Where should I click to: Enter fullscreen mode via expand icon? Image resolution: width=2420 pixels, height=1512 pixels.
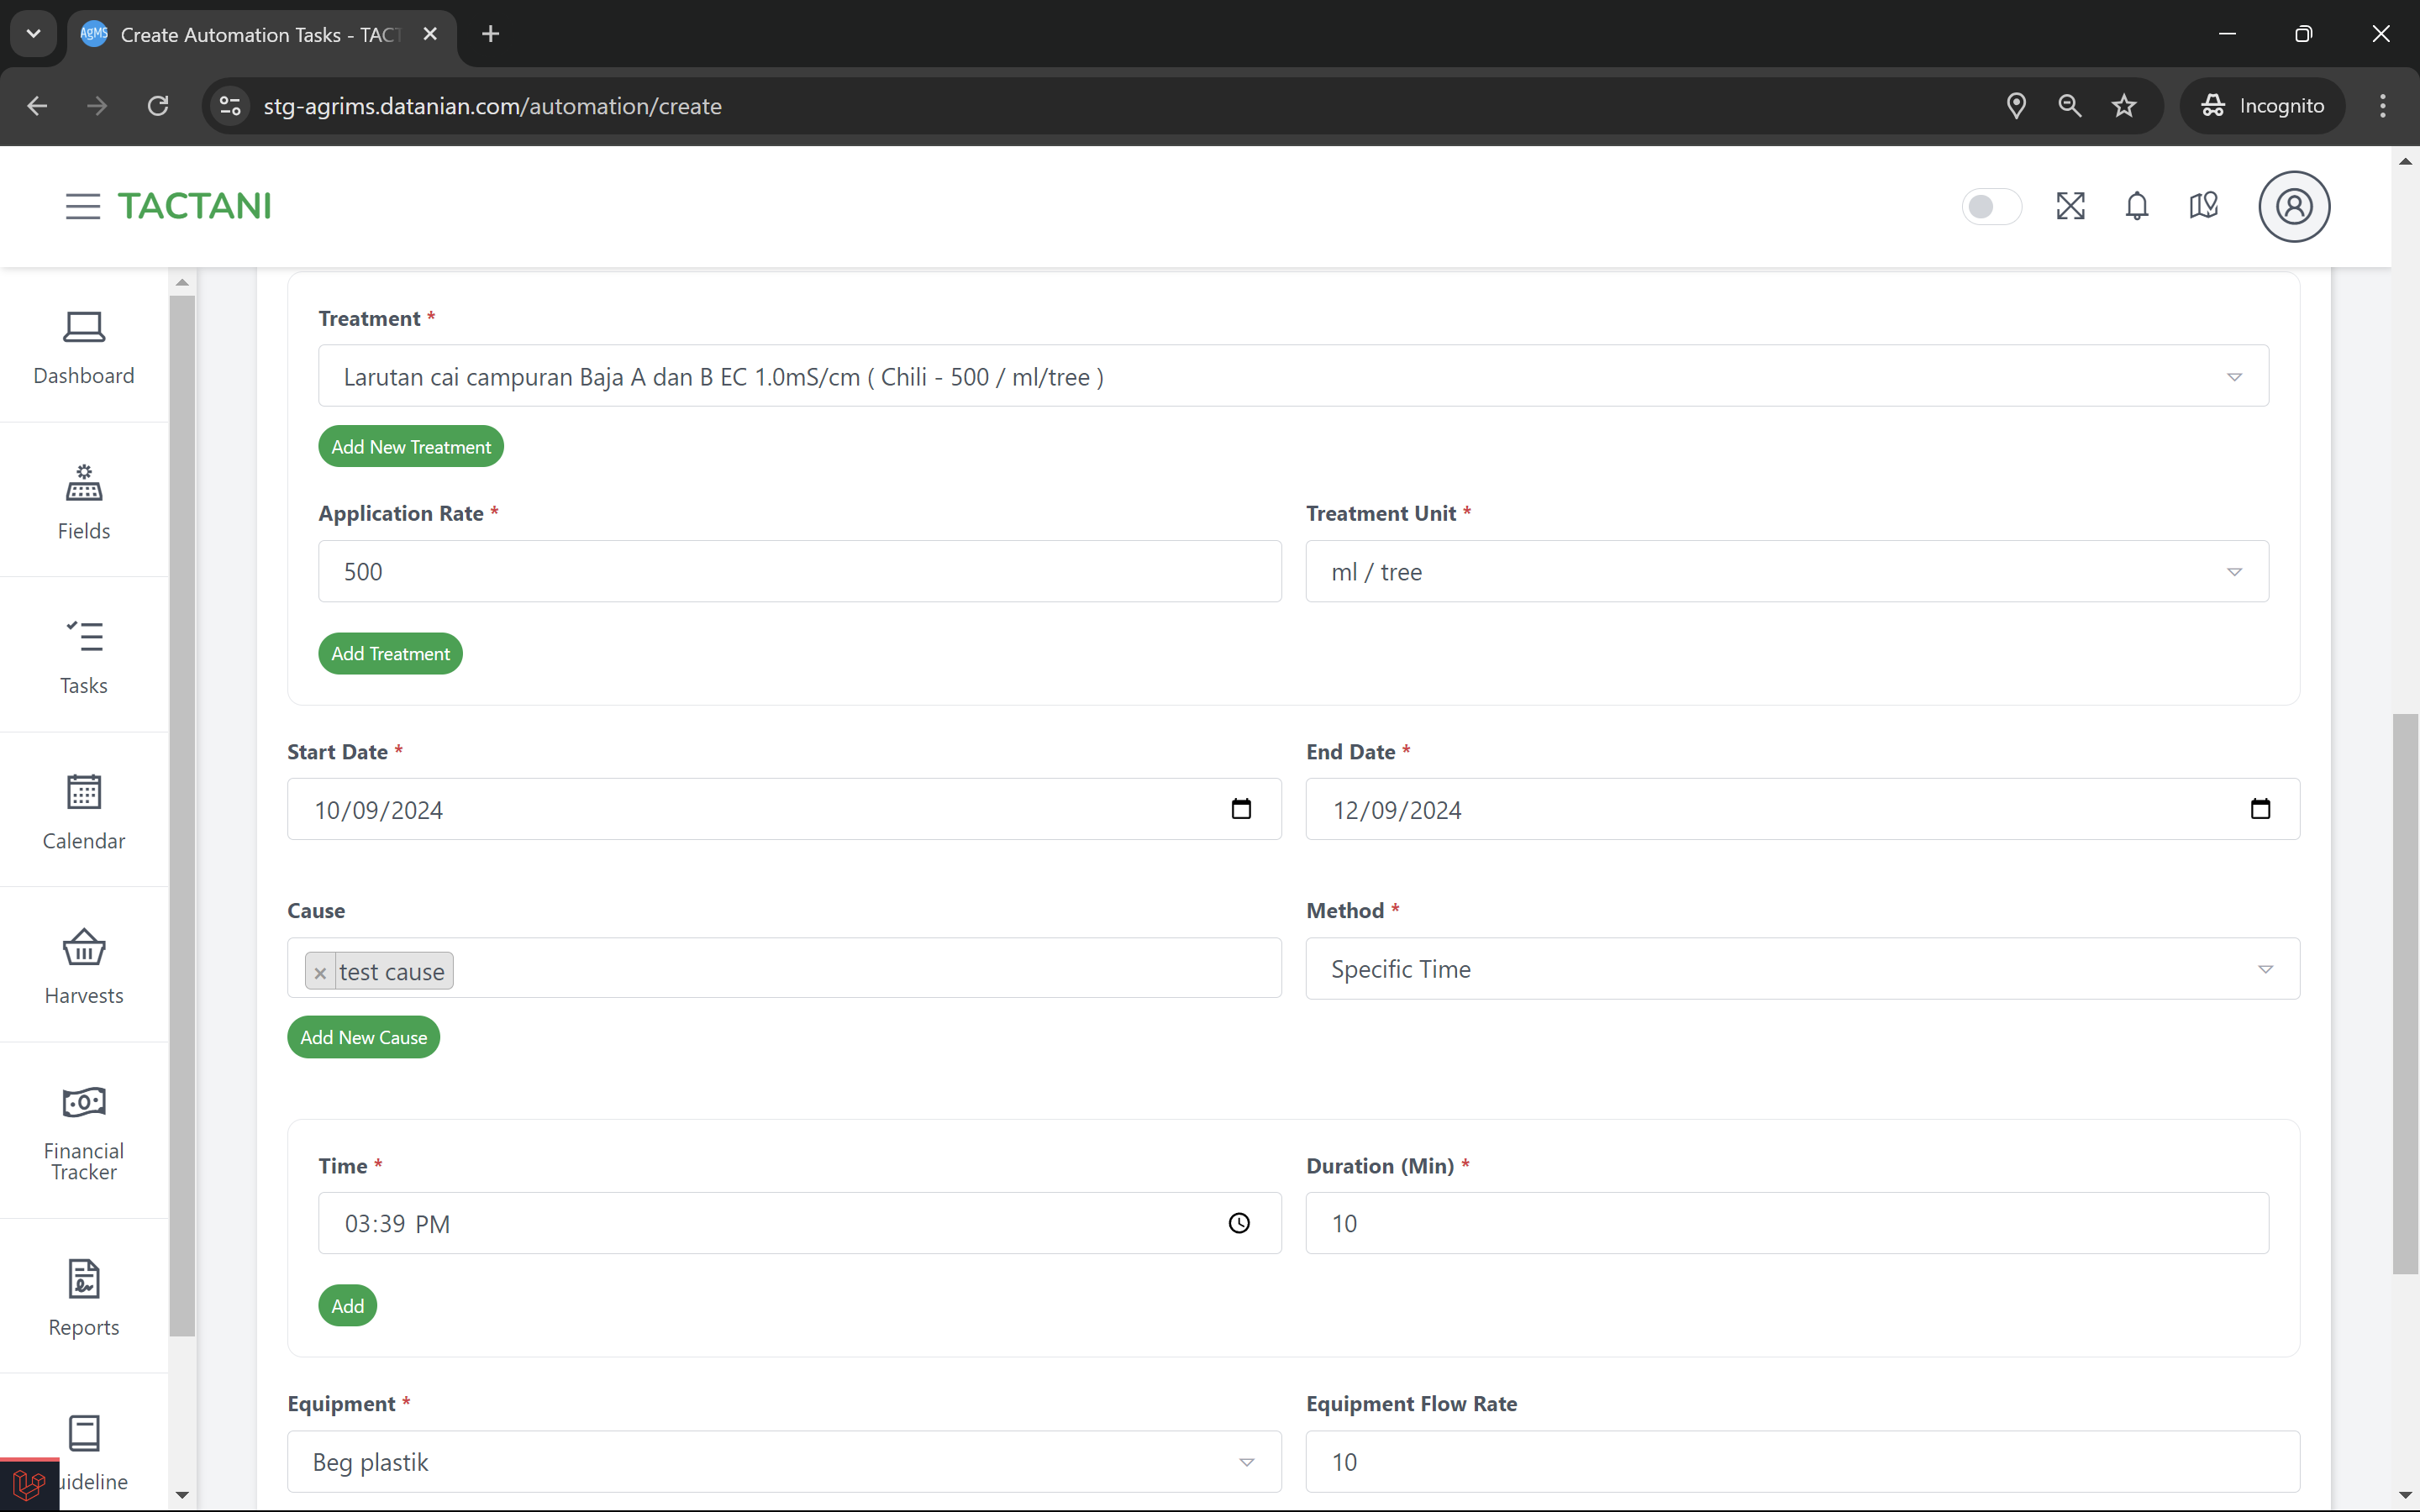[x=2070, y=206]
